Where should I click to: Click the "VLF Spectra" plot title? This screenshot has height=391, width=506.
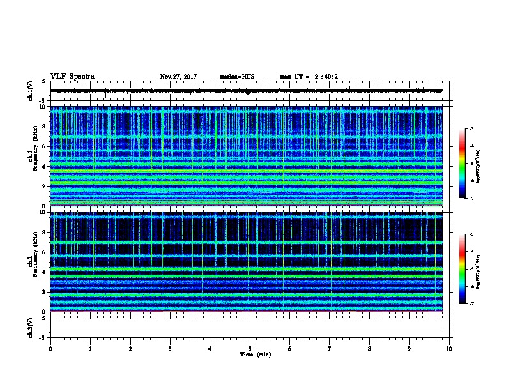tap(72, 77)
